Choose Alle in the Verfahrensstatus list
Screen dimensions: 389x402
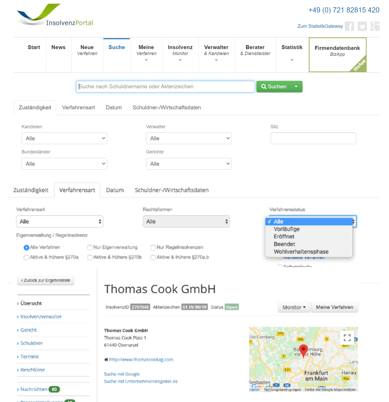[309, 221]
